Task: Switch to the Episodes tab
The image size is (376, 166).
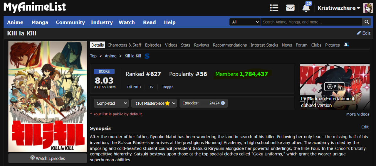Action: coord(153,45)
